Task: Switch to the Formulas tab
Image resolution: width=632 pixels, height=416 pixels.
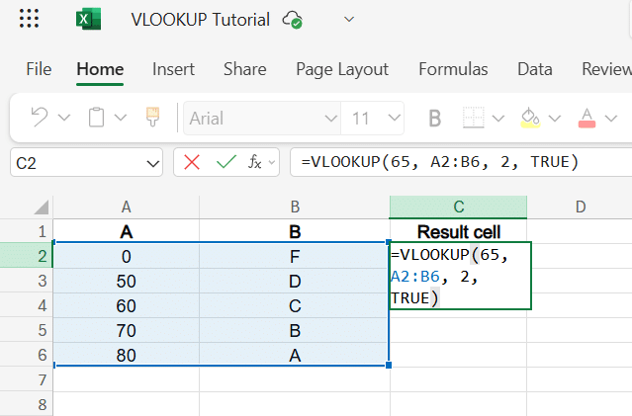Action: pyautogui.click(x=453, y=69)
